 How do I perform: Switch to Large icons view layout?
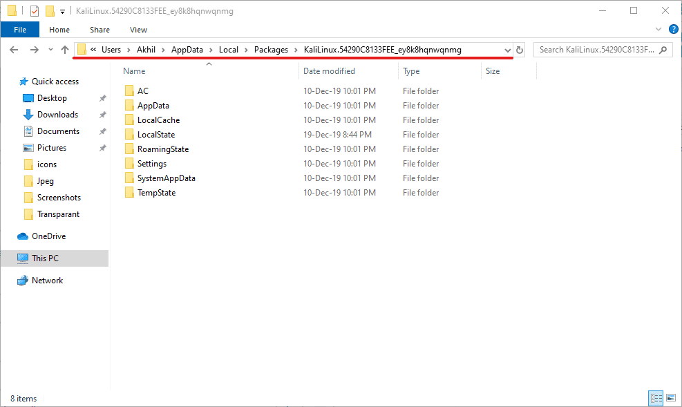click(x=671, y=398)
